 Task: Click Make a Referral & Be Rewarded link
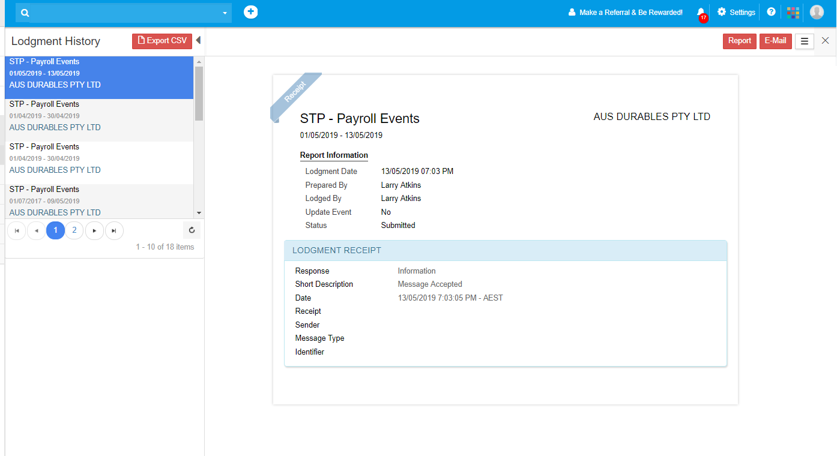(x=625, y=13)
